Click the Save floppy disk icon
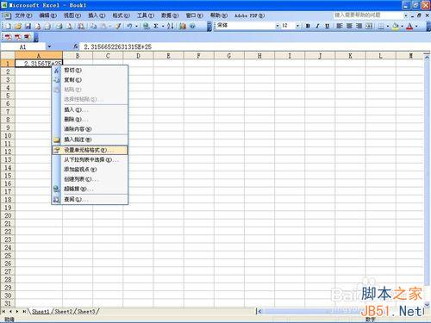This screenshot has height=323, width=431. (28, 27)
